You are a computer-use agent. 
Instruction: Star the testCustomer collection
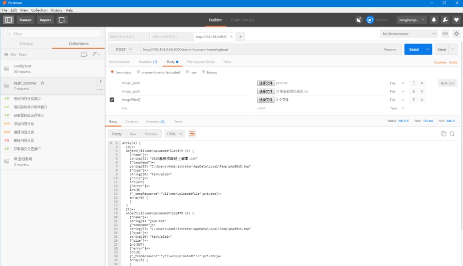(42, 83)
